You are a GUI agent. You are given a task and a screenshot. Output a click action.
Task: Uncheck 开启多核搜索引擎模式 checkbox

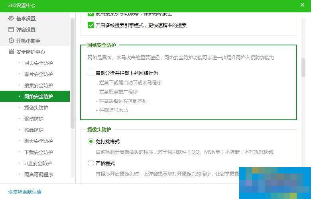(91, 25)
